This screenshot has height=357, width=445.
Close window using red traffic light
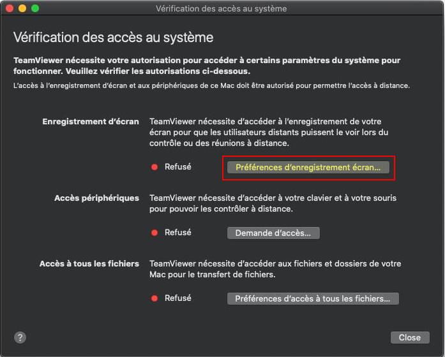(10, 8)
